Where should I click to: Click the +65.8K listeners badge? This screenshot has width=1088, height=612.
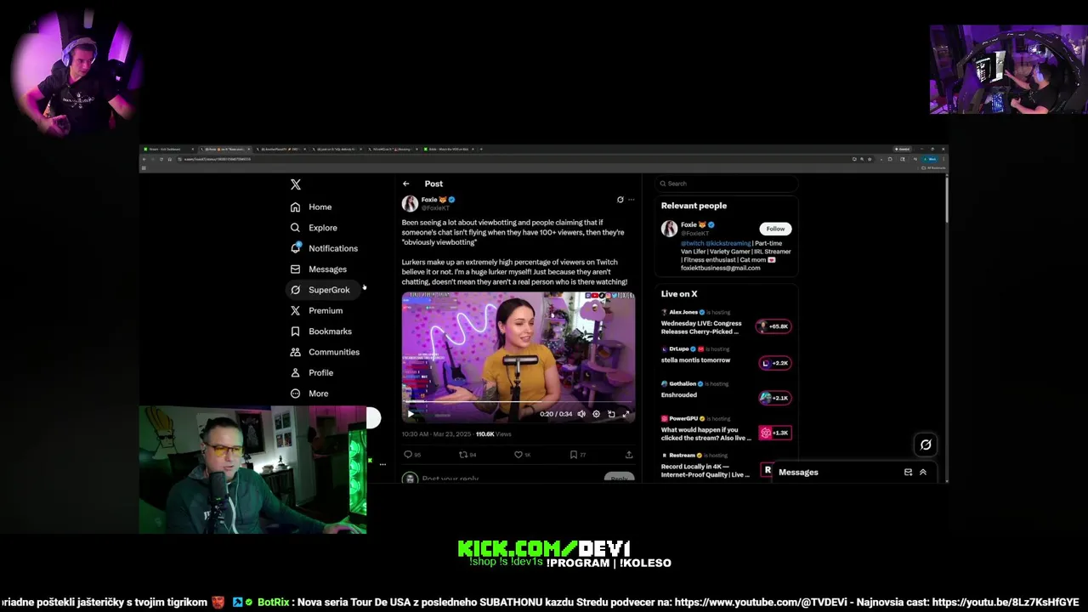coord(774,326)
